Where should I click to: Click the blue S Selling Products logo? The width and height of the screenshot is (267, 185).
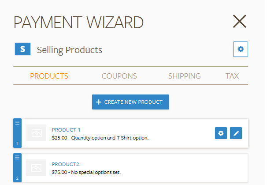[22, 49]
